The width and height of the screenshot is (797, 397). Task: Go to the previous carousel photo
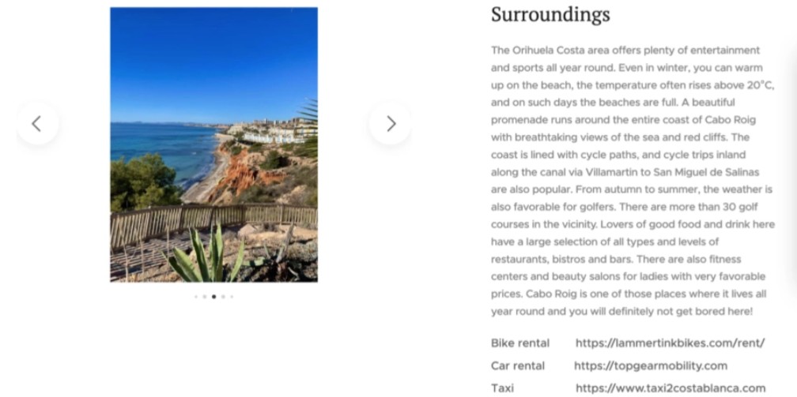pos(37,124)
